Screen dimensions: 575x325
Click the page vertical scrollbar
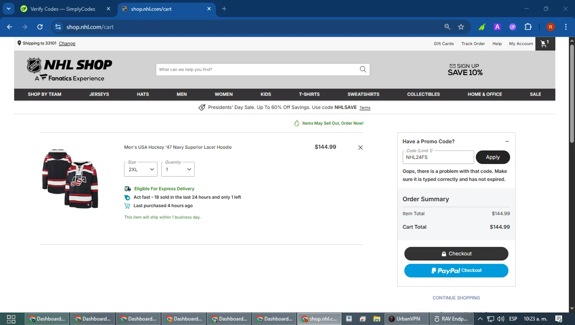click(572, 94)
